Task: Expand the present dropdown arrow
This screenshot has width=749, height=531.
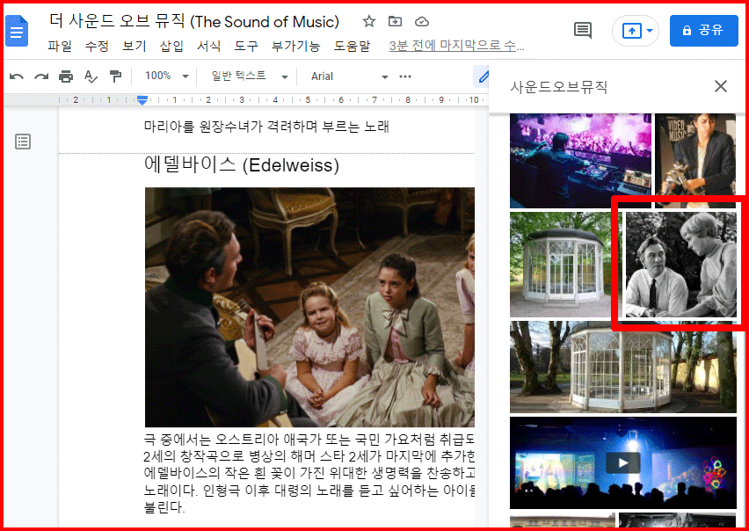Action: point(650,31)
